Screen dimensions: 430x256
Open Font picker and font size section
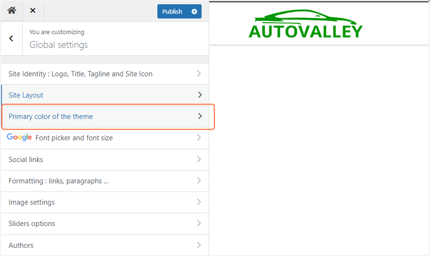click(105, 138)
